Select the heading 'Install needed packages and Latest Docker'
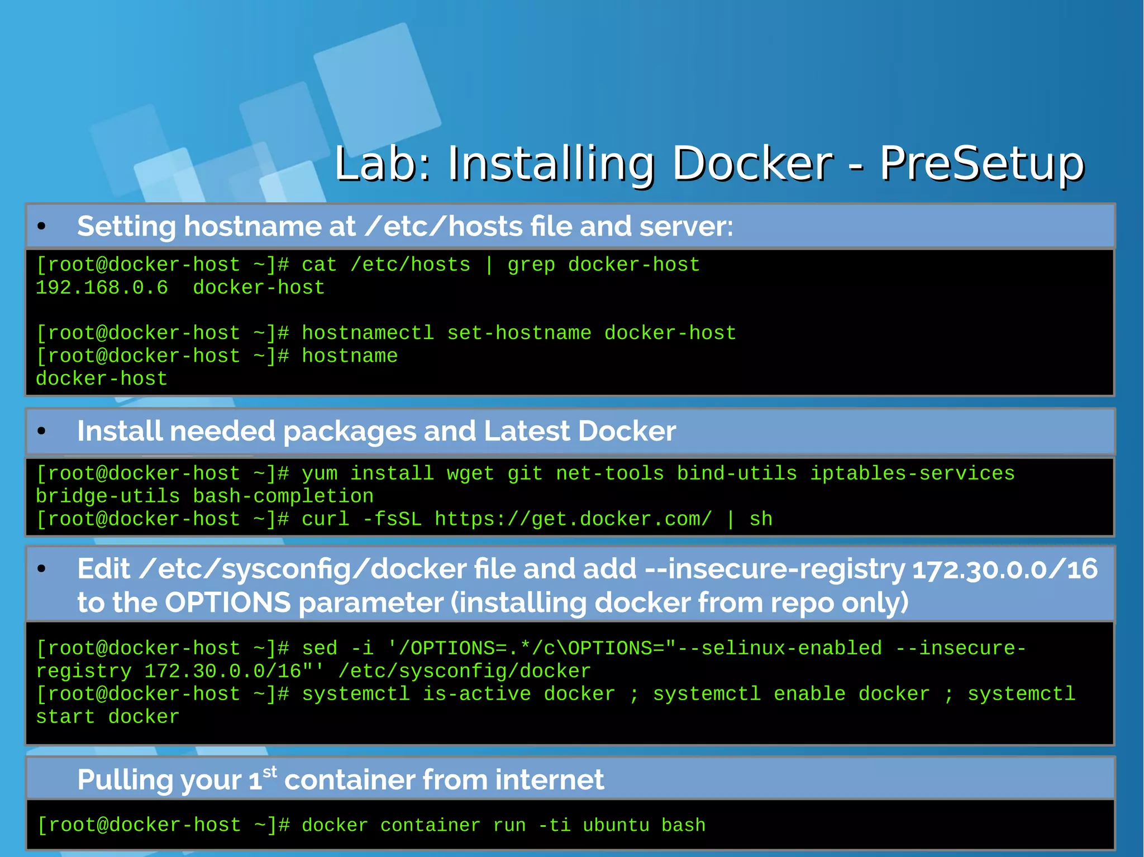Viewport: 1144px width, 857px height. click(x=376, y=431)
